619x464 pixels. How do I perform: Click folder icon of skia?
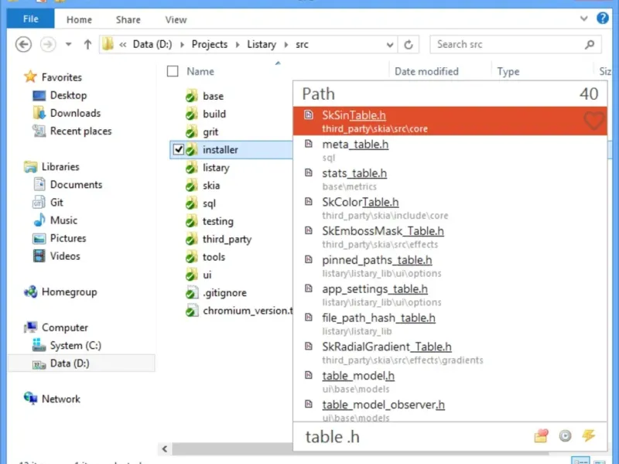click(191, 186)
